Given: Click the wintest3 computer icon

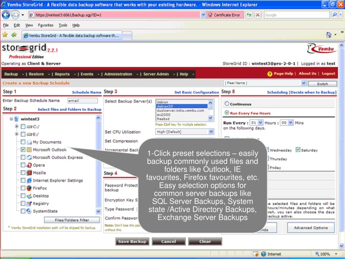Looking at the screenshot, I should [16, 119].
